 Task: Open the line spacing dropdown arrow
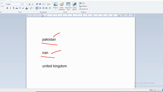[50, 4]
